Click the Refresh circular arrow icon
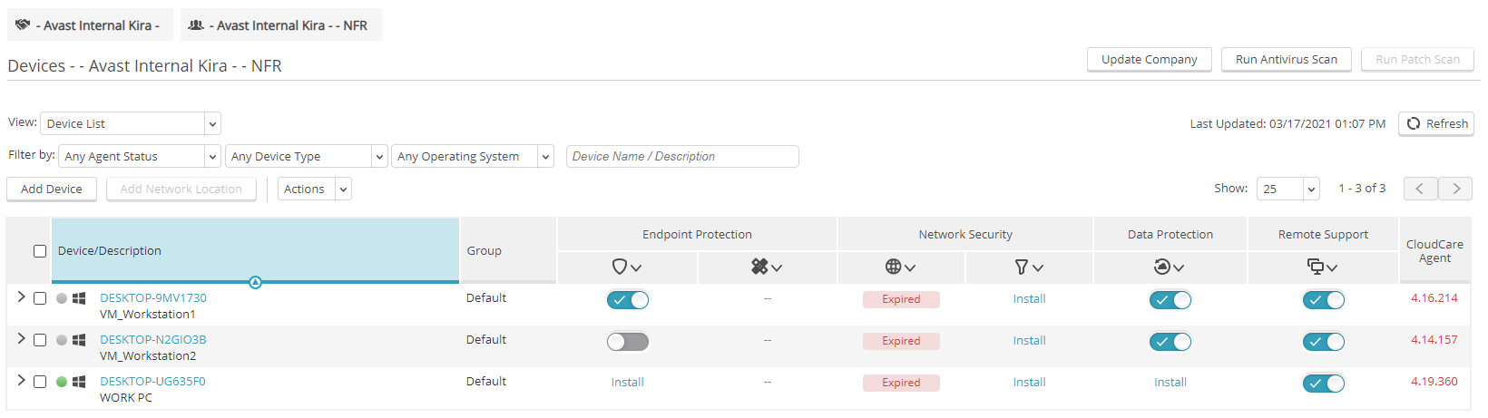Image resolution: width=1488 pixels, height=418 pixels. click(x=1413, y=123)
